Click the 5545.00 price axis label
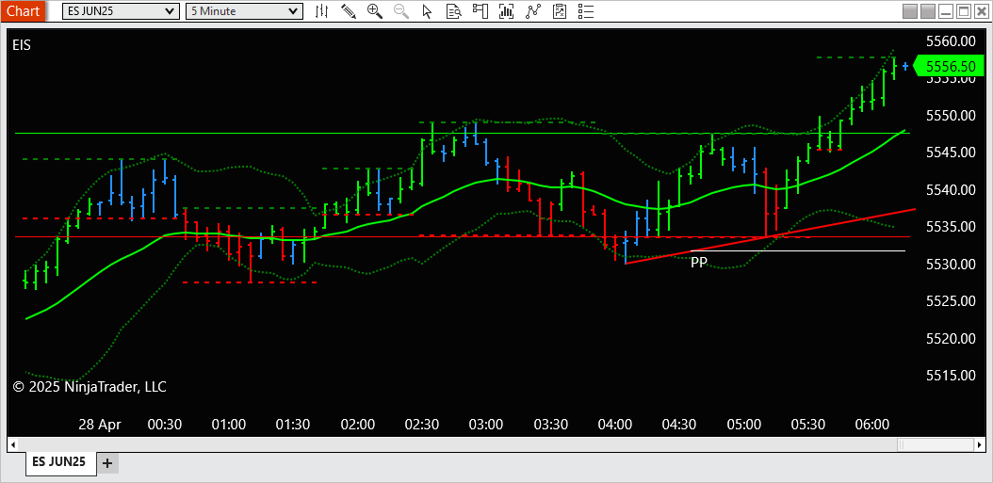Viewport: 993px width, 483px height. [951, 153]
